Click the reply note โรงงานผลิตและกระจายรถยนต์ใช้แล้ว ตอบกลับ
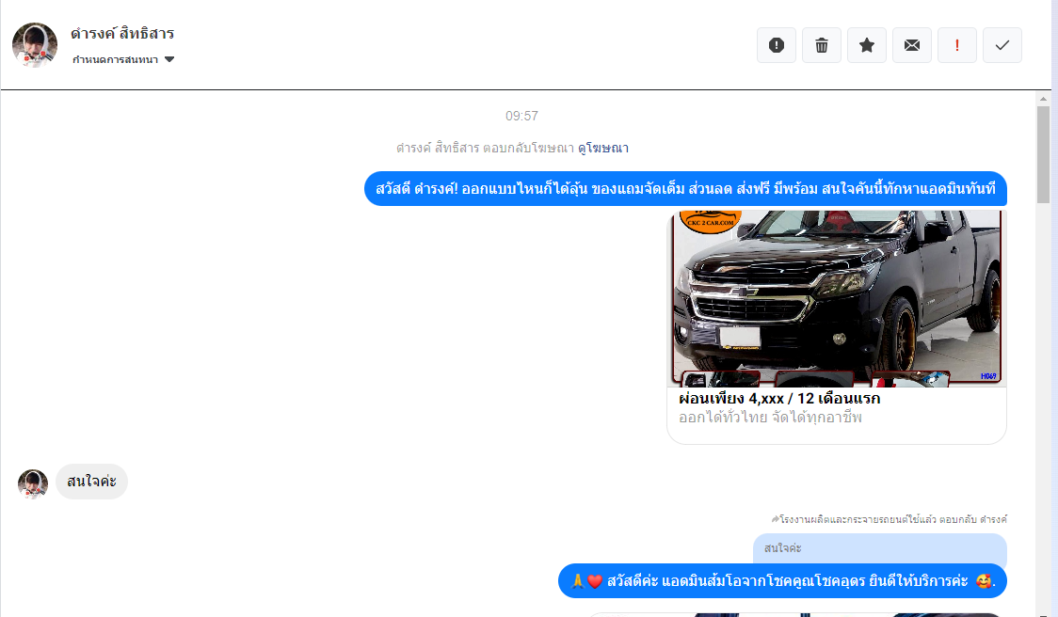1058x617 pixels. point(889,519)
